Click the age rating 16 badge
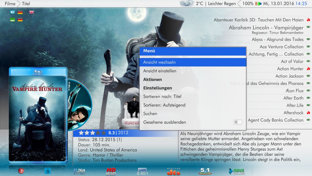The width and height of the screenshot is (312, 176). click(x=48, y=171)
